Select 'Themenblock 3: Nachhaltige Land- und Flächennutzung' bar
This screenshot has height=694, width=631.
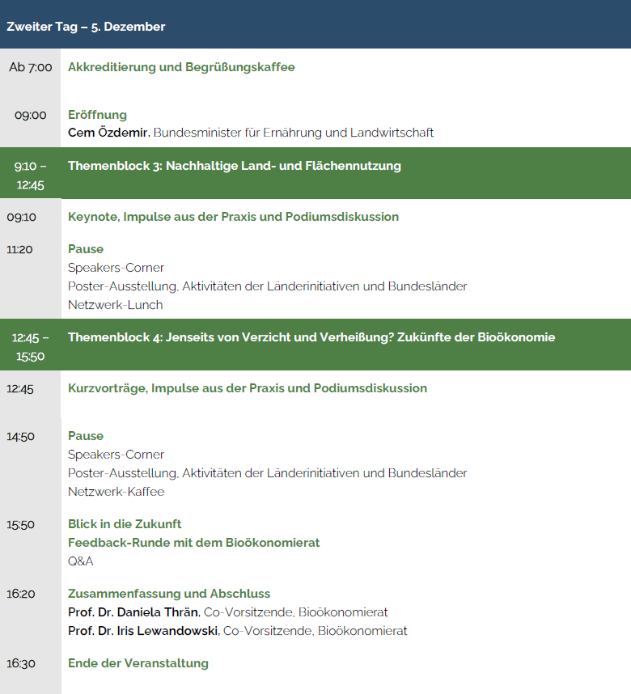tap(235, 166)
